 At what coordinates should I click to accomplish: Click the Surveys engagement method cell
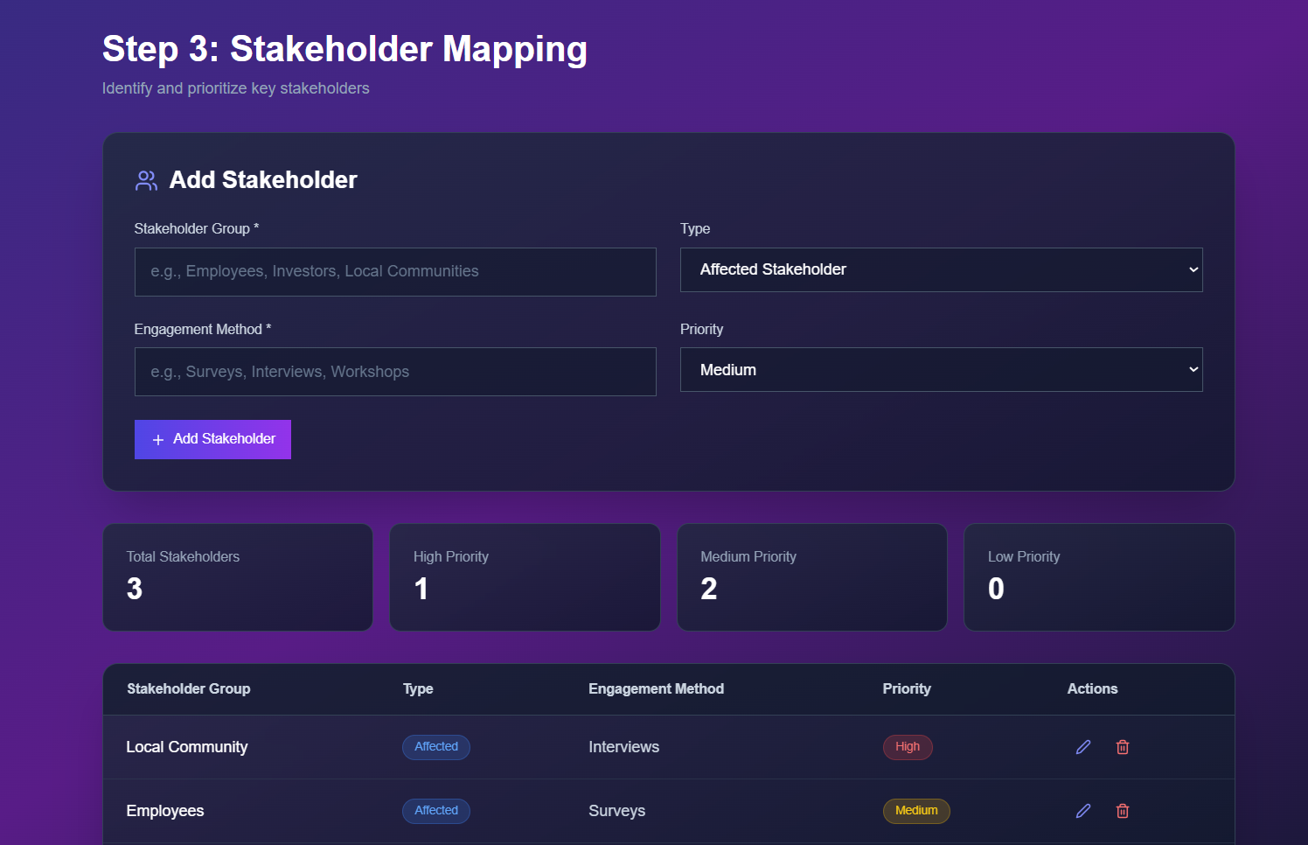click(617, 811)
